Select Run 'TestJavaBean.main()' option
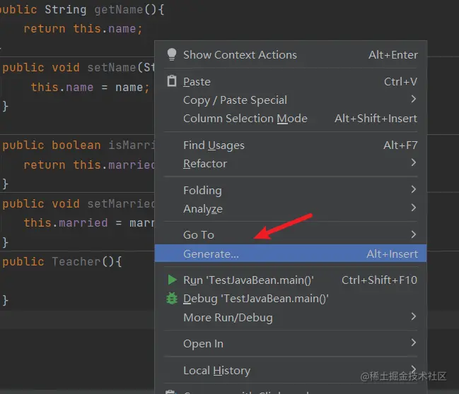Screen dimensions: 459x394 pos(291,280)
